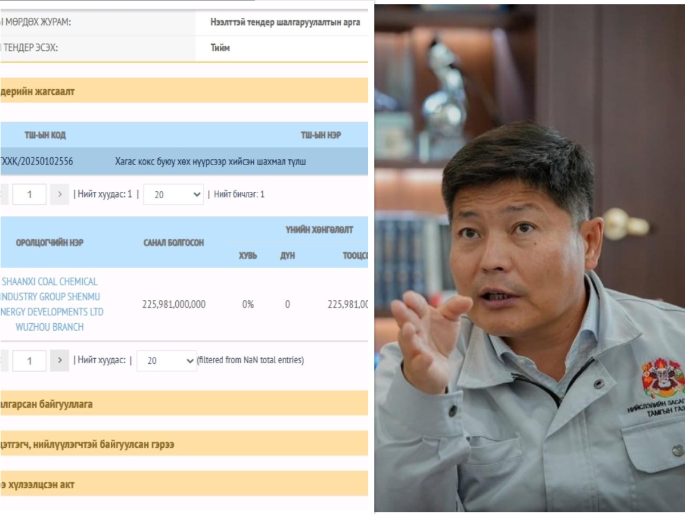The width and height of the screenshot is (685, 514).
Task: Sort by 'ОРОЛЦОГЧИЙН НЭР' column header
Action: click(x=50, y=243)
